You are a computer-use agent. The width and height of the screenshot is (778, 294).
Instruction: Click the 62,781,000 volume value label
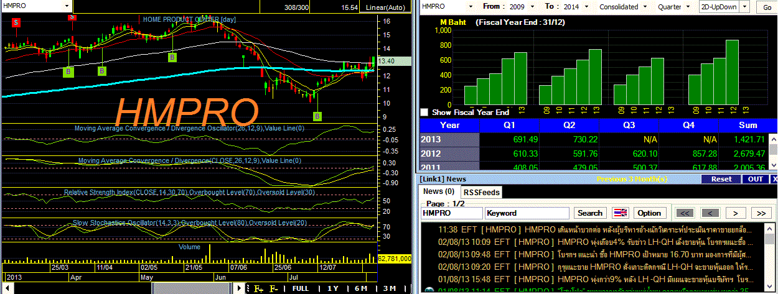(x=395, y=258)
